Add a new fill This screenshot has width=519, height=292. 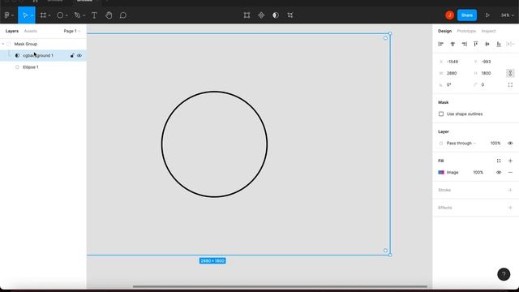[x=510, y=161]
